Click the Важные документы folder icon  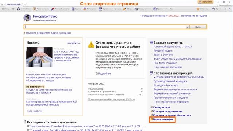coord(151,42)
